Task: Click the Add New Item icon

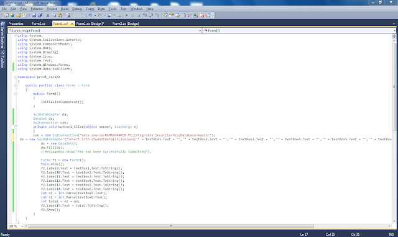Action: coord(25,15)
